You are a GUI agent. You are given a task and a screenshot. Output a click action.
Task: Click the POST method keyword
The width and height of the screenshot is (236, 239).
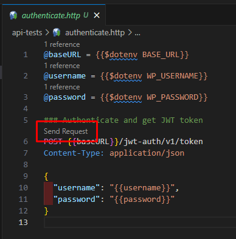click(x=53, y=142)
